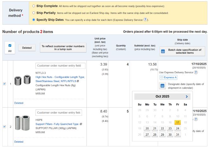Click the hex nuts product thumbnail
This screenshot has width=209, height=148.
[x=22, y=80]
